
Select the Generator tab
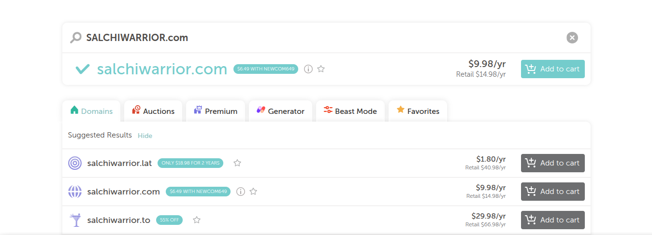(x=280, y=111)
